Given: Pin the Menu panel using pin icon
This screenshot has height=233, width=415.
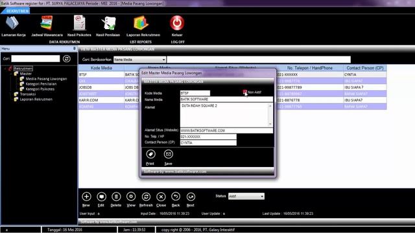Looking at the screenshot, I should (x=75, y=49).
